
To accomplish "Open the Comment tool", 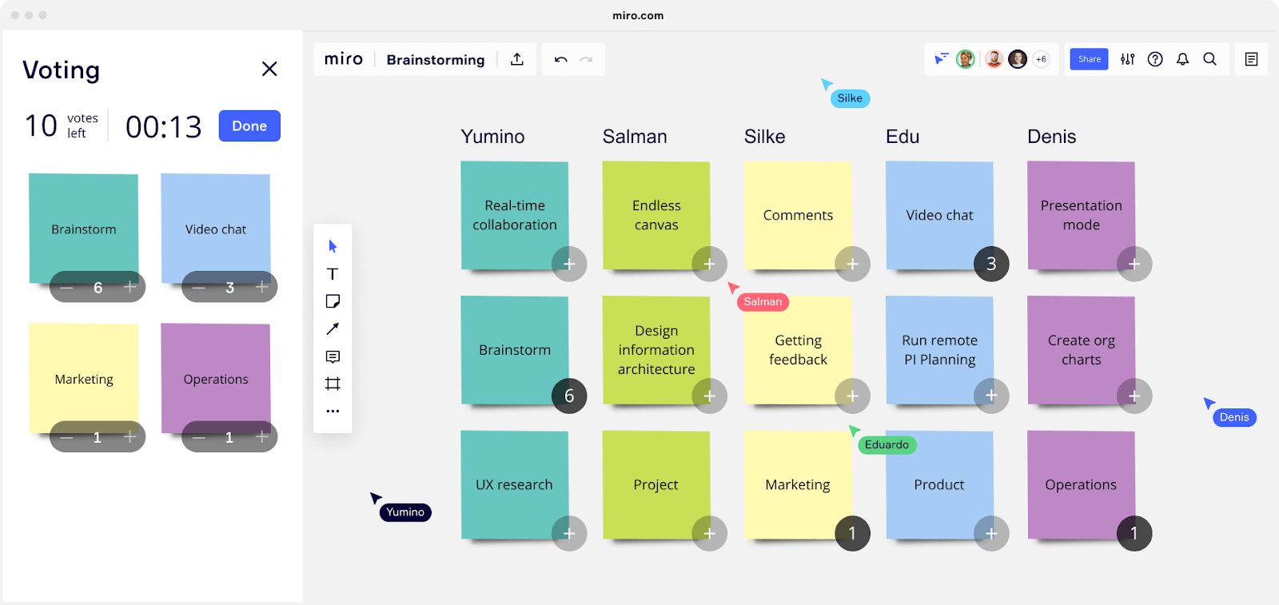I will [x=333, y=356].
